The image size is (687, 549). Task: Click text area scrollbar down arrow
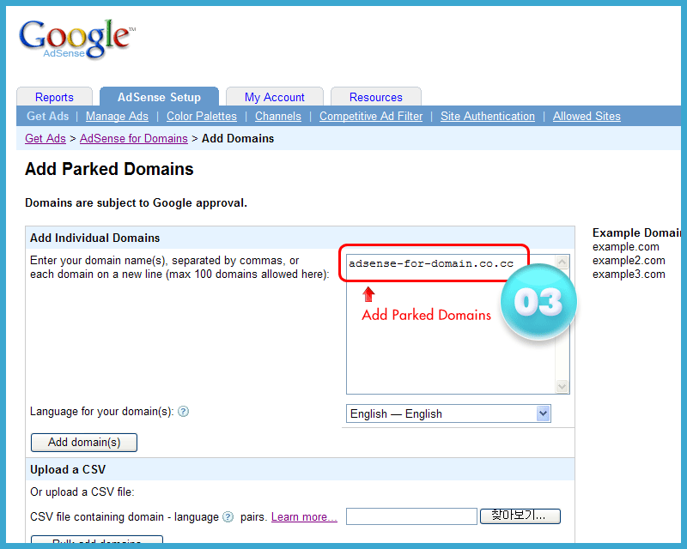(562, 386)
